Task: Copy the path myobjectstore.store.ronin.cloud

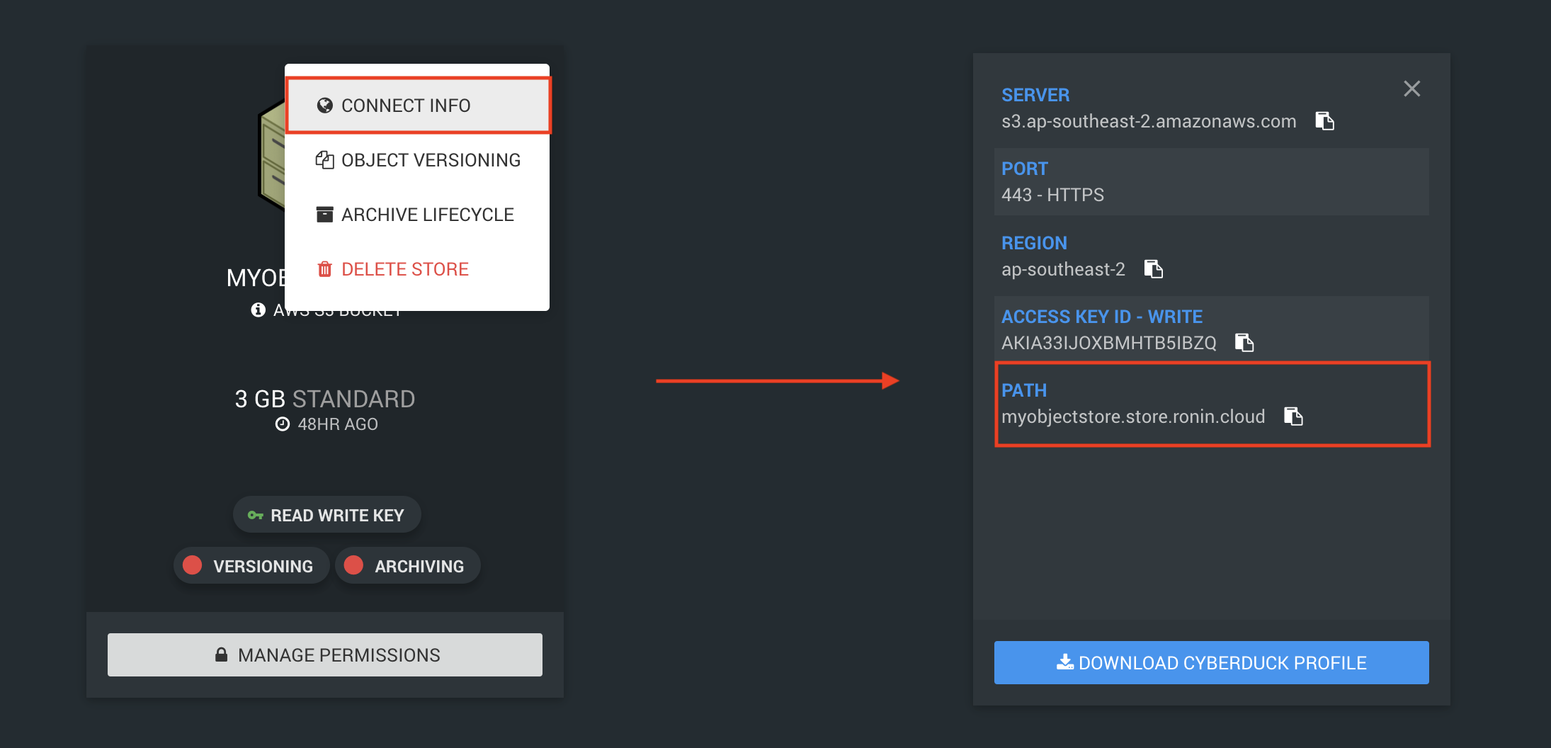Action: [x=1294, y=416]
